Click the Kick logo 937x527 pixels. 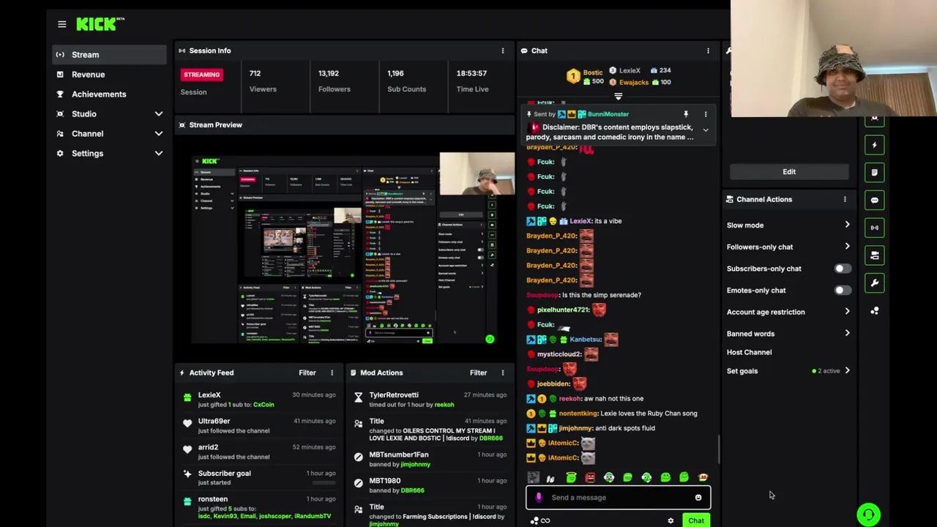[100, 24]
